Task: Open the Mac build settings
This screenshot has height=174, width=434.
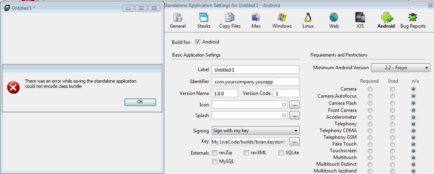Action: point(256,21)
